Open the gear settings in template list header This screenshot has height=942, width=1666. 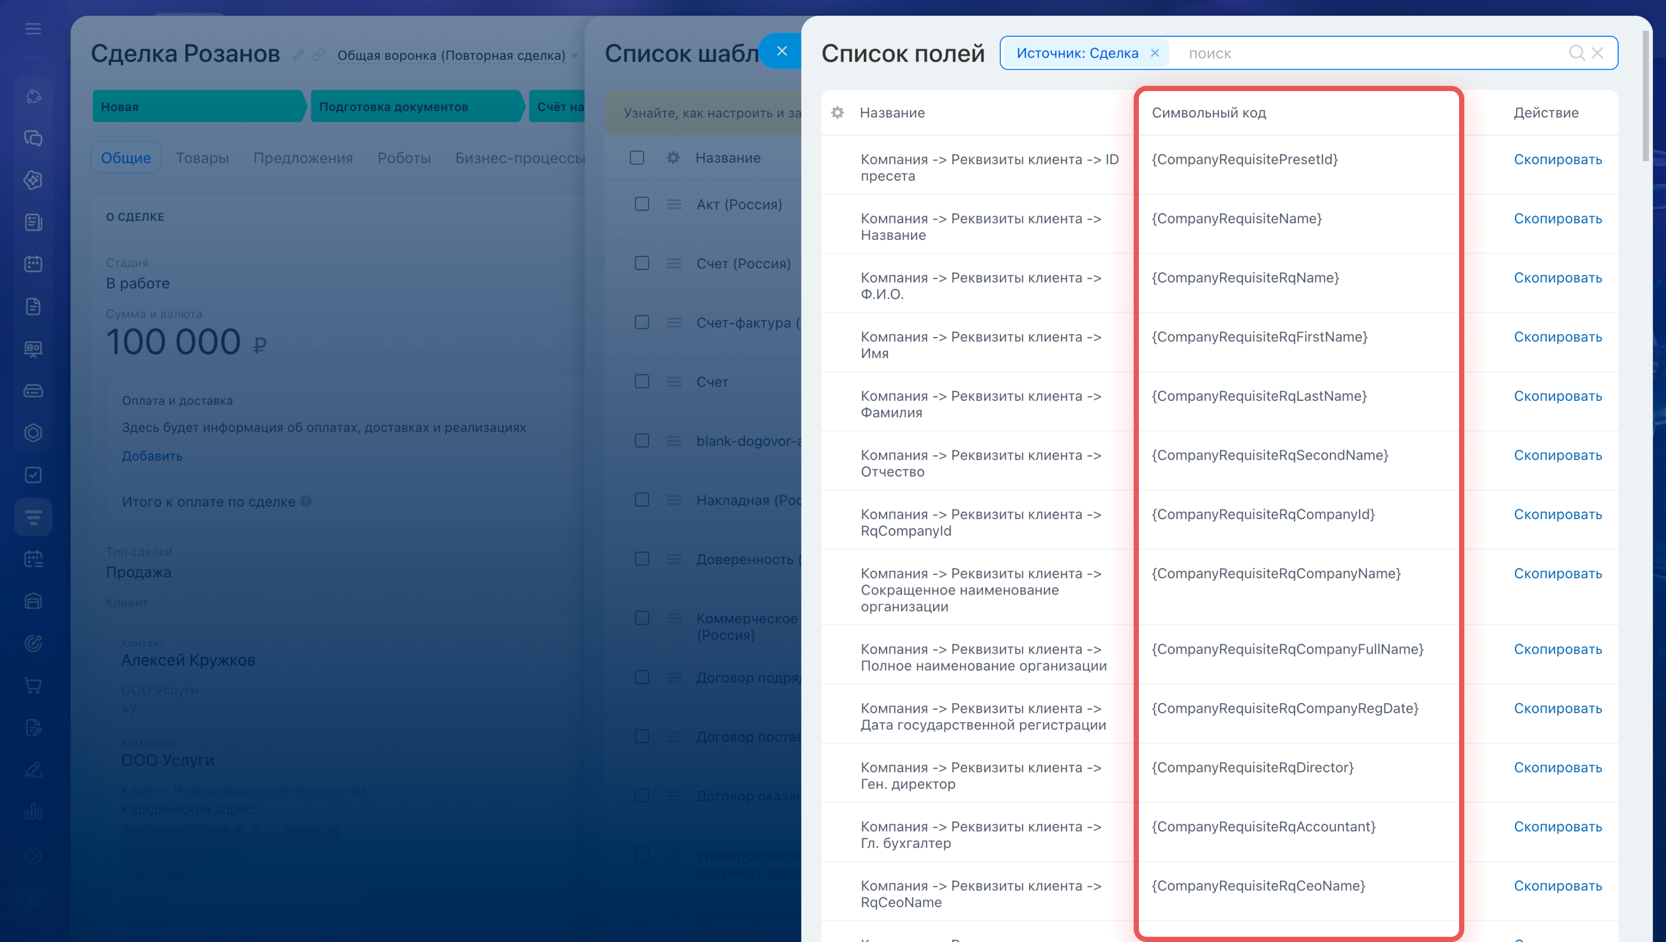coord(673,158)
